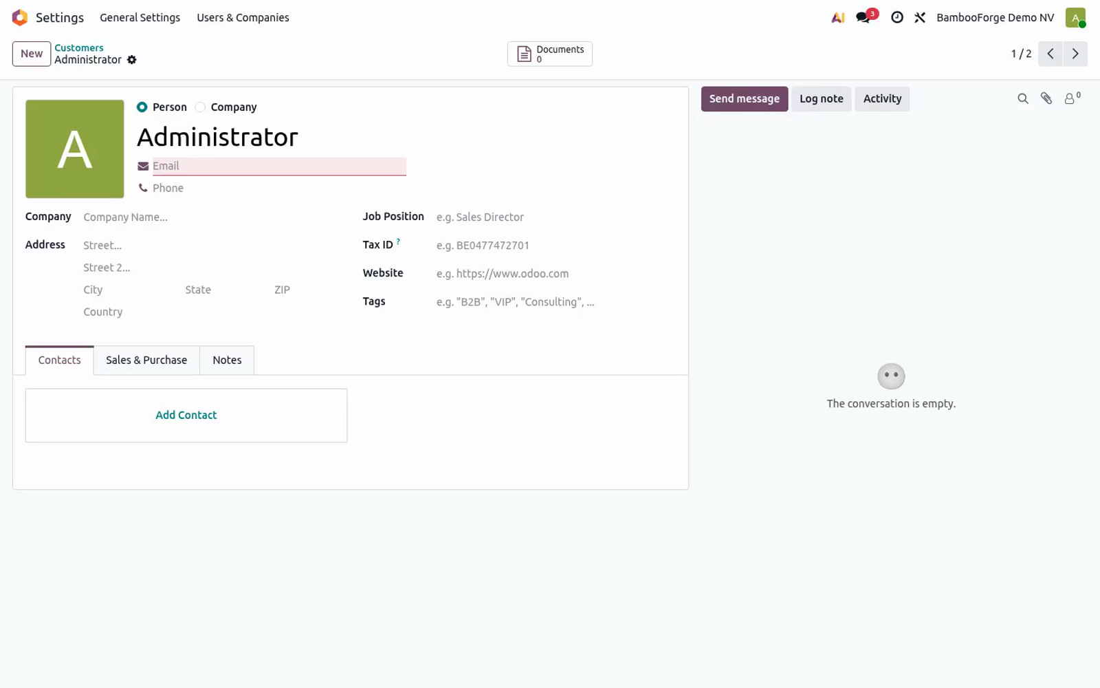Select the Person radio option

click(142, 107)
